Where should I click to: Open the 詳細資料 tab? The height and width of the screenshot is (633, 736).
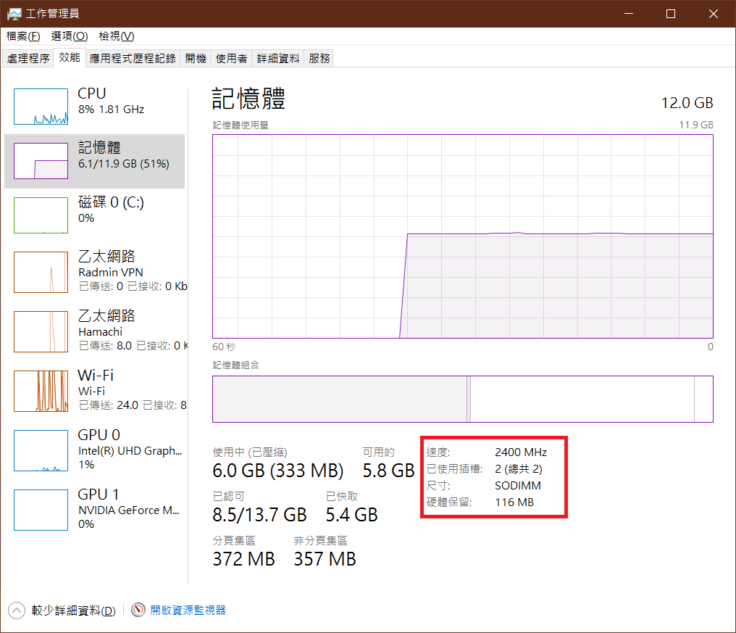click(278, 58)
